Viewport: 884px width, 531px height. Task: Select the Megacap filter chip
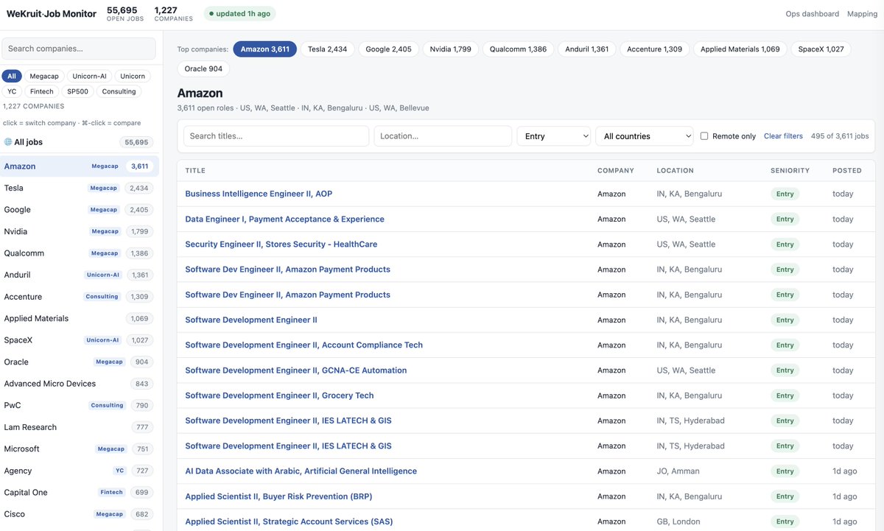click(x=44, y=76)
